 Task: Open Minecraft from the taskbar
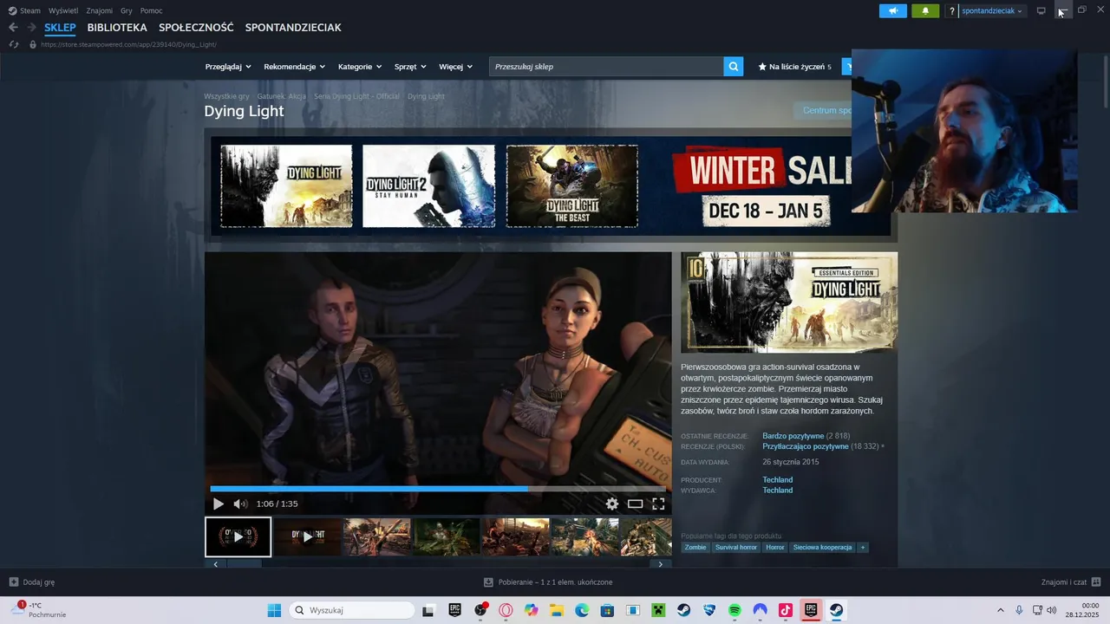(x=658, y=610)
